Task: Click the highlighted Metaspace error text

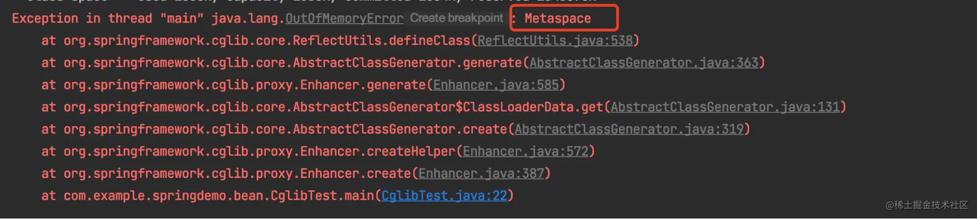Action: click(557, 19)
